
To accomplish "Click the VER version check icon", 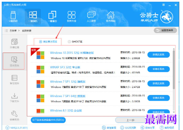I will [x=7, y=128].
